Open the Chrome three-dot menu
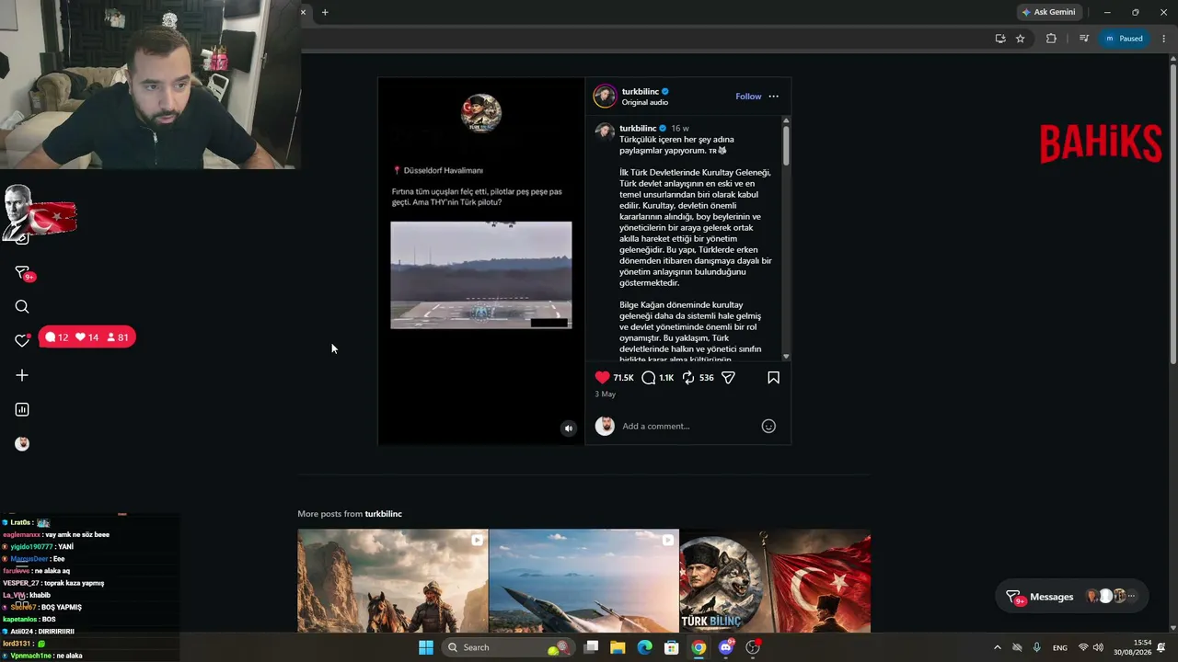This screenshot has width=1178, height=662. [1164, 39]
